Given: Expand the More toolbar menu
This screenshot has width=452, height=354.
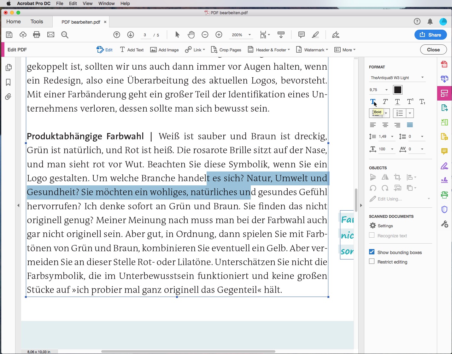Looking at the screenshot, I should (x=345, y=49).
